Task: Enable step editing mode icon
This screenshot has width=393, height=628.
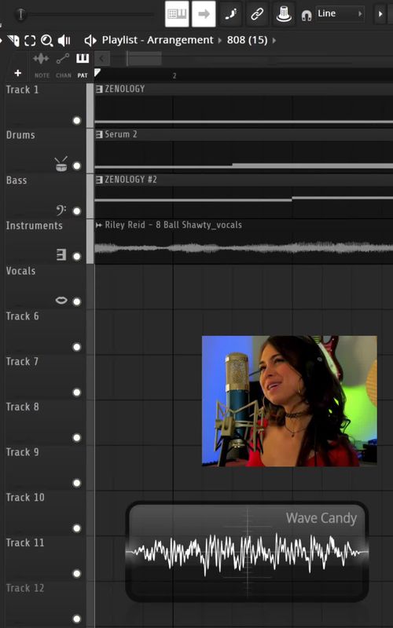Action: click(x=230, y=14)
